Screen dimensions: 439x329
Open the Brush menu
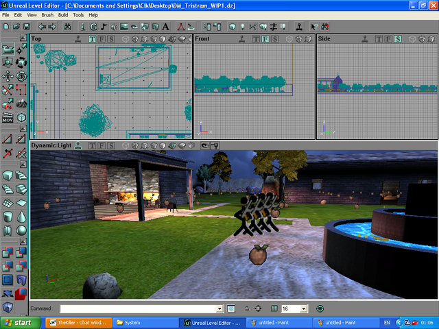click(x=47, y=14)
